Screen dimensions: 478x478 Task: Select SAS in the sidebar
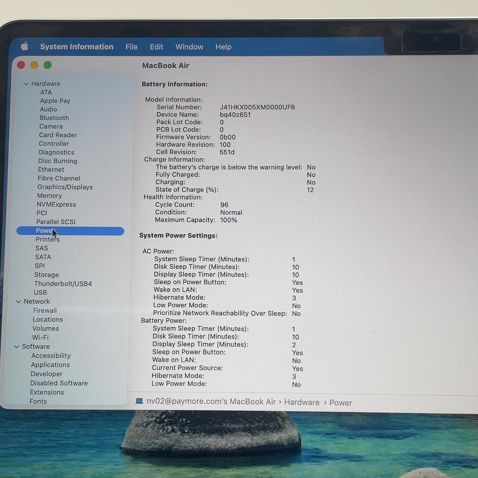click(x=41, y=248)
